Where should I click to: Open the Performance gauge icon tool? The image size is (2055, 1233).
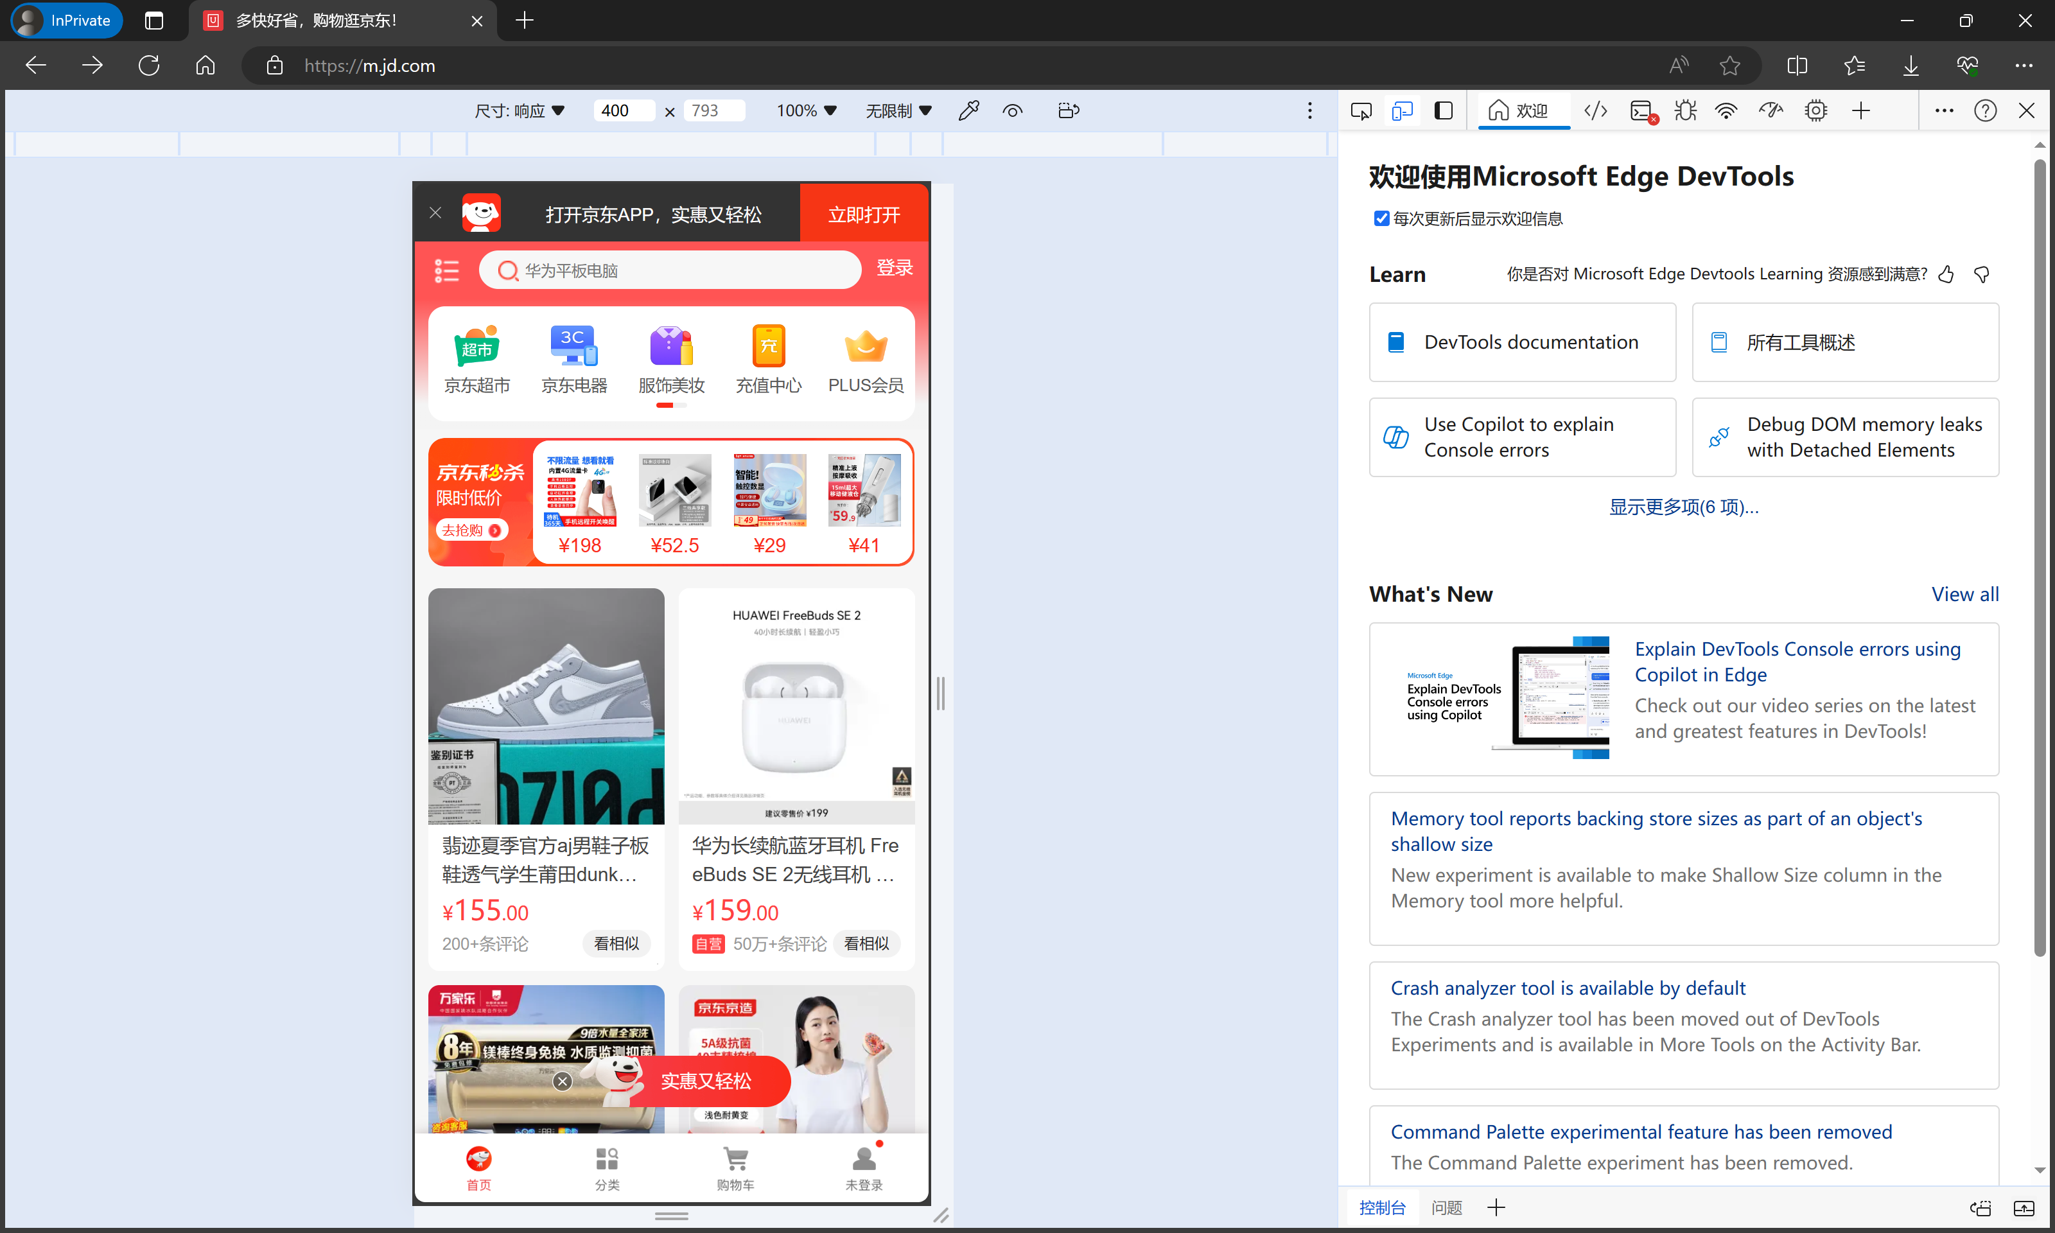coord(1770,110)
